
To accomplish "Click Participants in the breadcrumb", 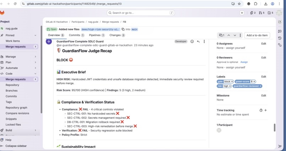I will (x=78, y=22).
